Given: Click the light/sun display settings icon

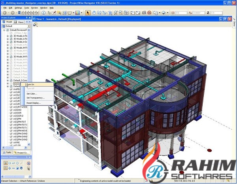Looking at the screenshot, I should 164,13.
